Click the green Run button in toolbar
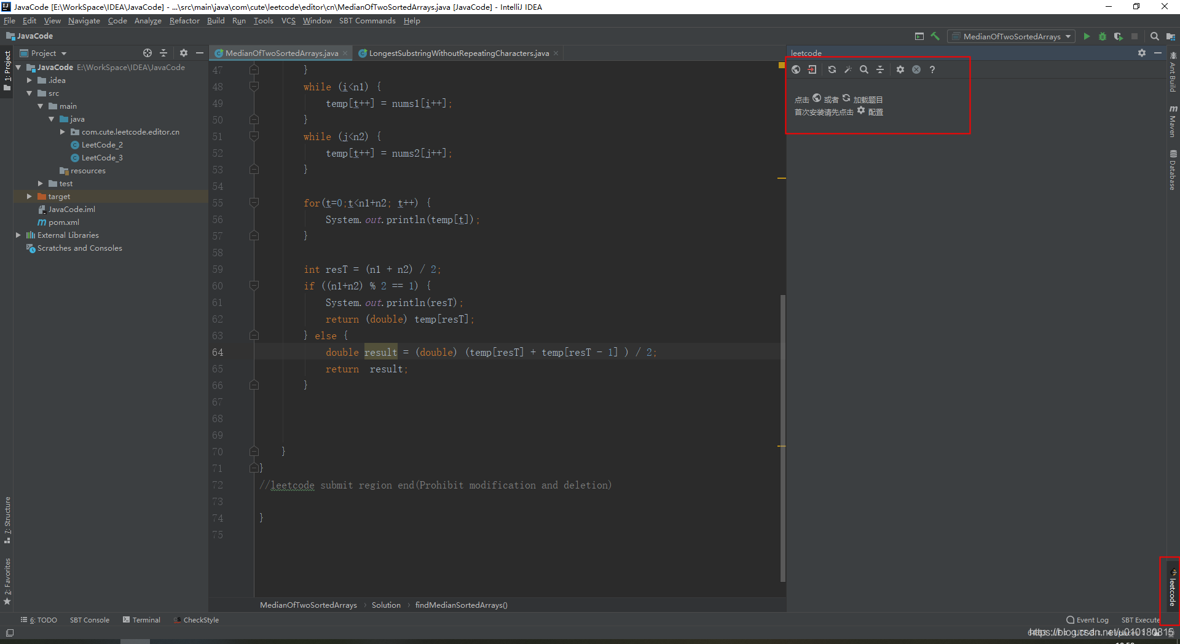The image size is (1180, 644). 1087,36
